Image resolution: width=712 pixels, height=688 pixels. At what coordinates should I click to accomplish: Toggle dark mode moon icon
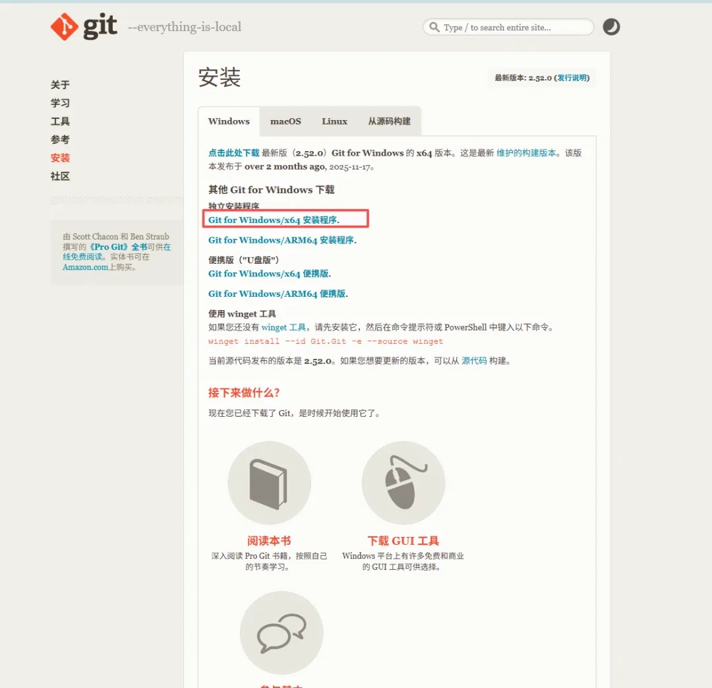(x=611, y=27)
